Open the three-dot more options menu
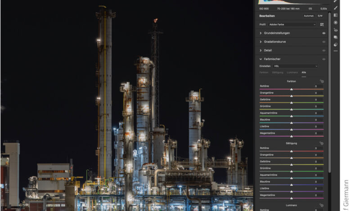351x211 pixels. (336, 51)
